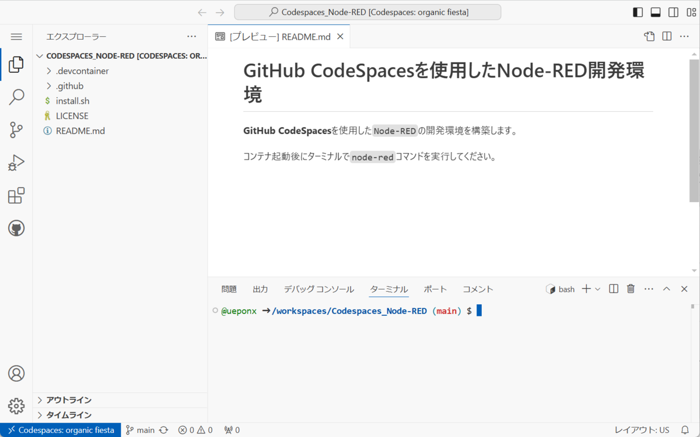Synchronize changes from status bar
Screen dimensions: 700x437
[164, 430]
